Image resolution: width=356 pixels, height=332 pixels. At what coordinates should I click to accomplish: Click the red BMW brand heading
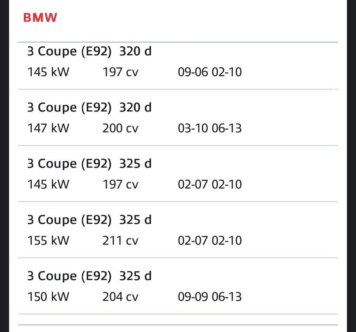40,18
